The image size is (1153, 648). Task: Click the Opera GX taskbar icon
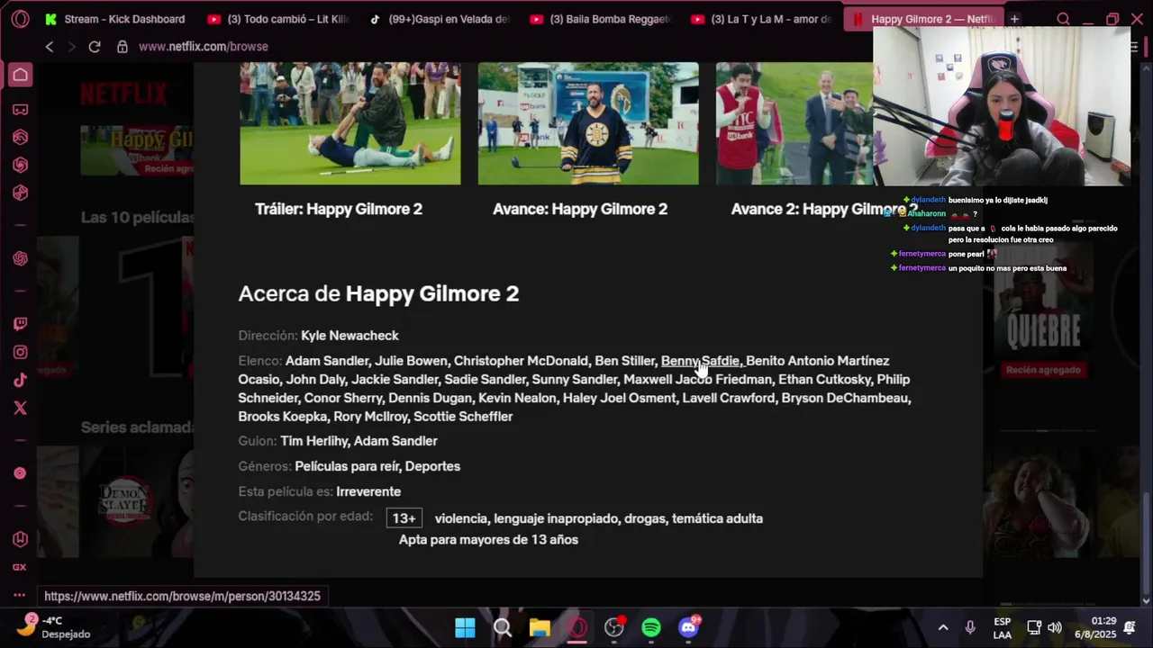click(x=577, y=627)
